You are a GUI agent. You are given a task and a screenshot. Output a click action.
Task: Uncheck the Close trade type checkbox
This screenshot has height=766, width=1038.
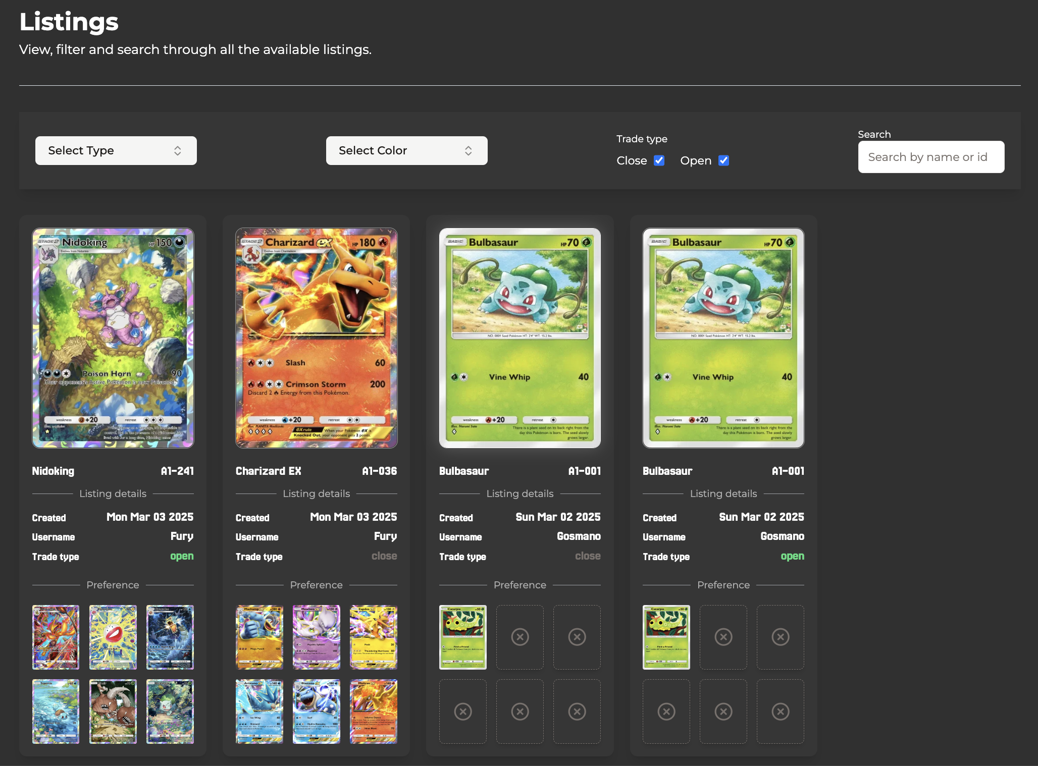coord(659,160)
